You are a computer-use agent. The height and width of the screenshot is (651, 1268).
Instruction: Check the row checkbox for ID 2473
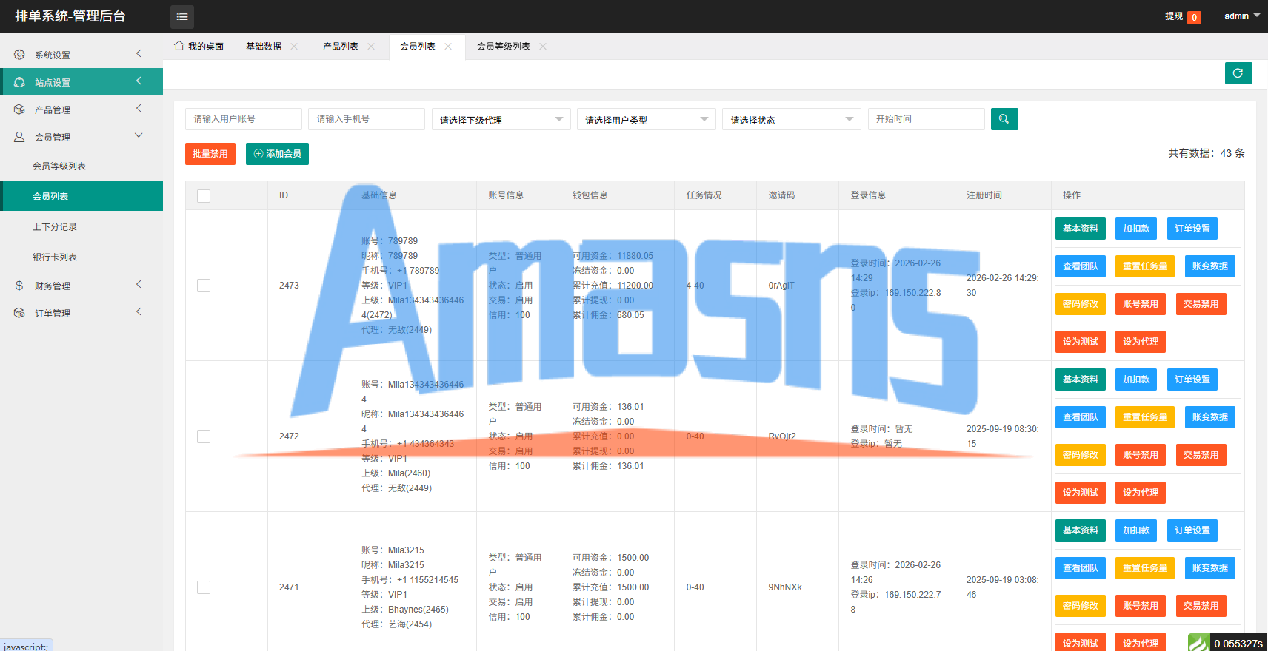pyautogui.click(x=204, y=286)
